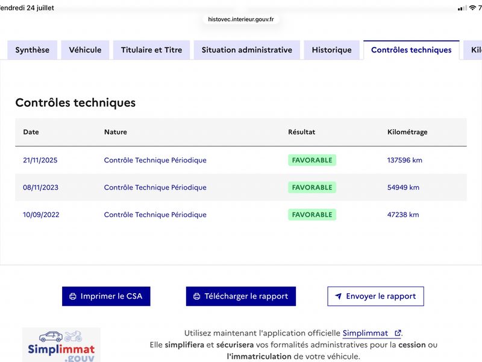Select the Situation administrative tab
The width and height of the screenshot is (482, 362).
247,50
